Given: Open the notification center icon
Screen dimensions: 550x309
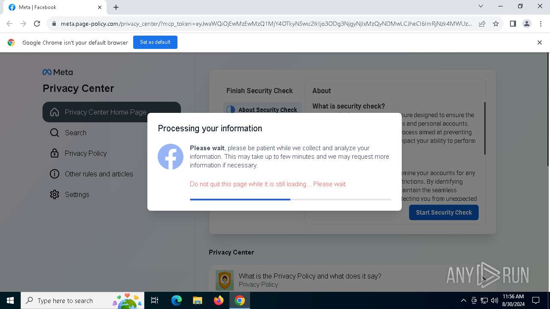Looking at the screenshot, I should coord(536,300).
